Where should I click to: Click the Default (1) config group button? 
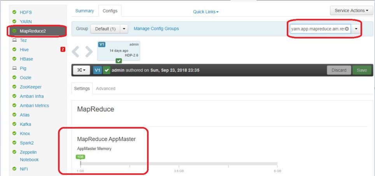(105, 29)
